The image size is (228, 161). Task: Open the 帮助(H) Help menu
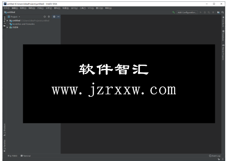(x=108, y=8)
